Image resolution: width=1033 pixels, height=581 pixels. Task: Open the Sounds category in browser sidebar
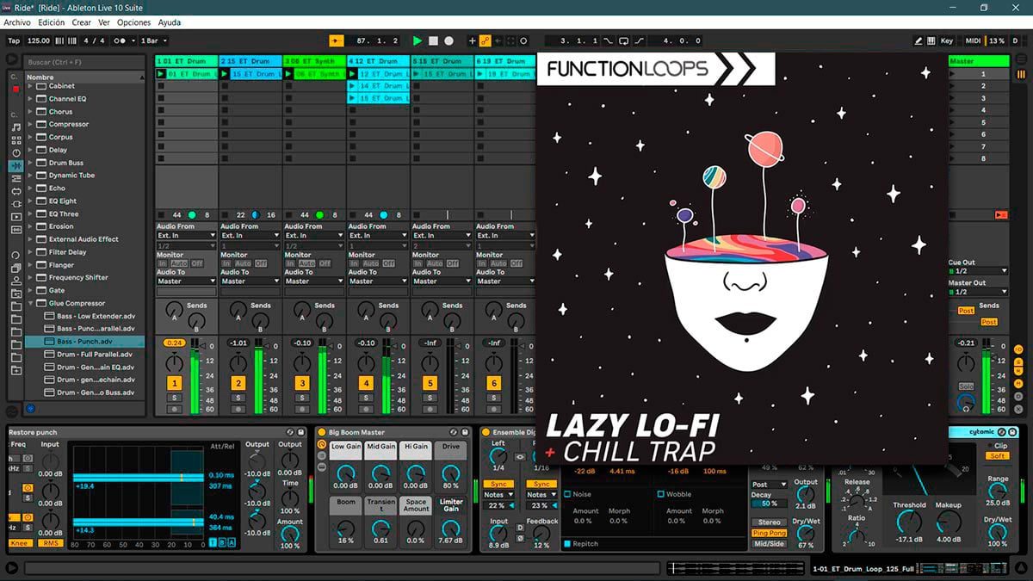click(15, 127)
